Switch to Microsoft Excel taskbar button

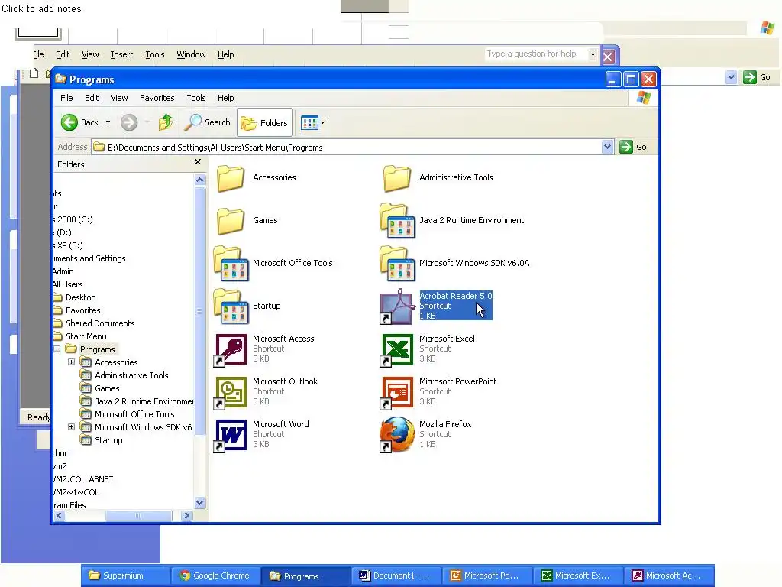point(578,576)
